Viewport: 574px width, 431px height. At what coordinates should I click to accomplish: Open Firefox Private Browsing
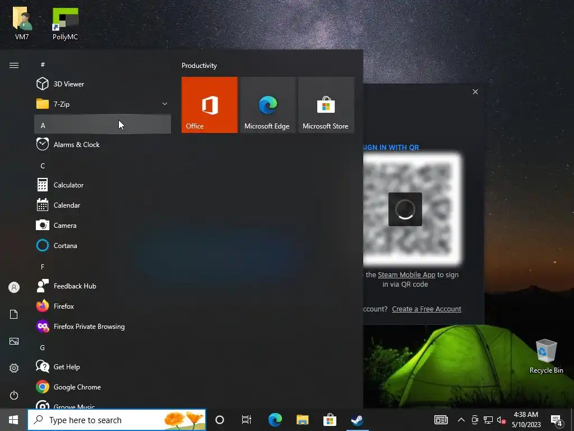(x=103, y=326)
